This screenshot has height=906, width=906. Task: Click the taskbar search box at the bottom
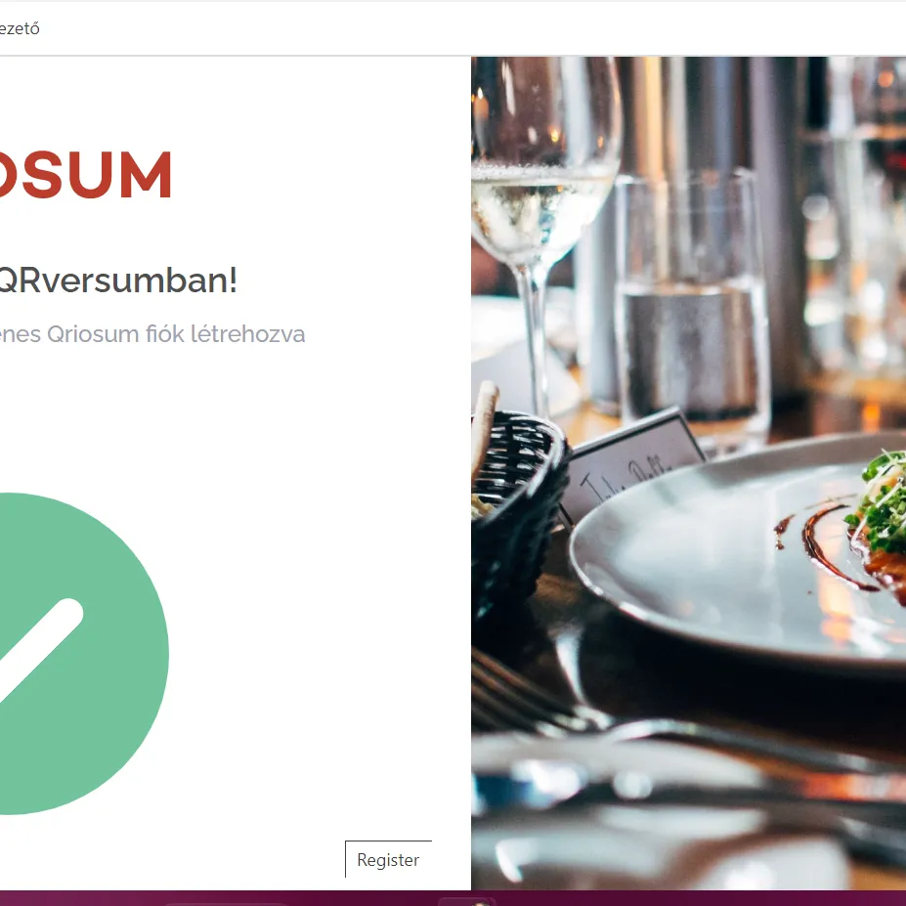point(226,903)
